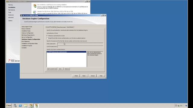Select Maintenance in Installation Center sidebar

point(11,10)
